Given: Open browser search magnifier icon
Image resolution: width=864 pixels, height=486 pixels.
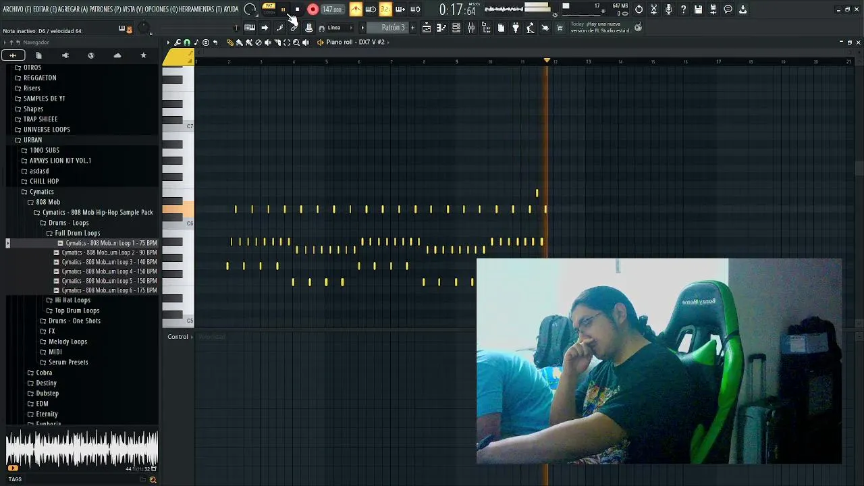Looking at the screenshot, I should click(x=153, y=480).
